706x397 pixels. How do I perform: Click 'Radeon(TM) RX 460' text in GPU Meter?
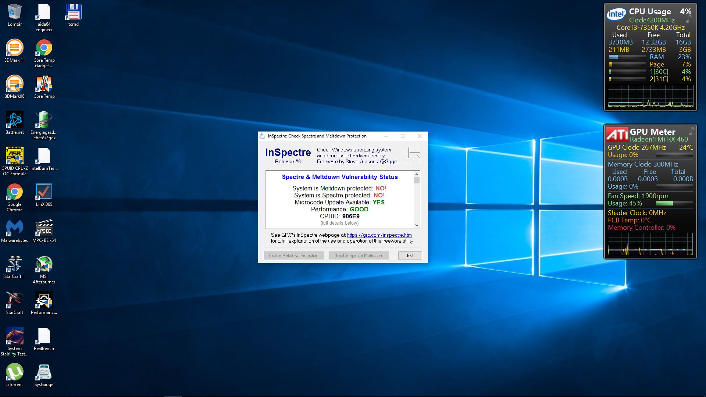[x=659, y=139]
